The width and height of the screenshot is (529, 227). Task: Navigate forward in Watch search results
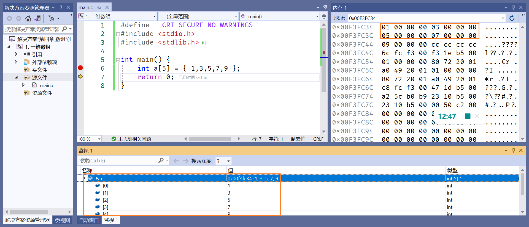[x=185, y=161]
